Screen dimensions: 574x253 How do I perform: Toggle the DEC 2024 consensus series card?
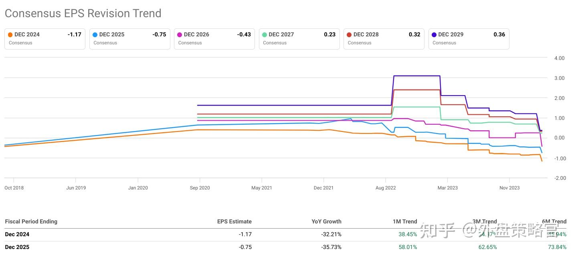(x=44, y=39)
